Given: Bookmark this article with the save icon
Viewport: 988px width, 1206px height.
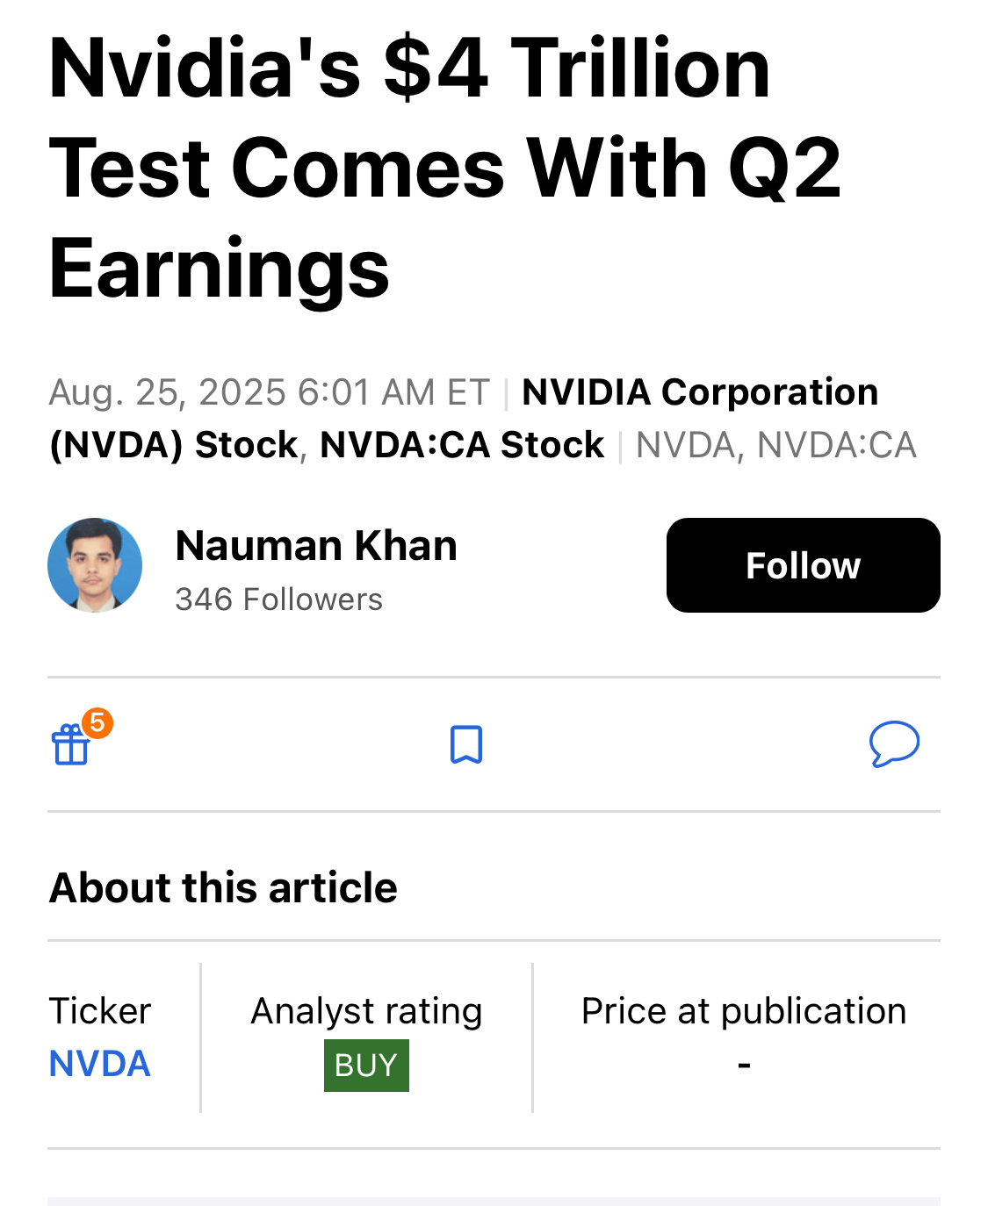Looking at the screenshot, I should tap(466, 744).
